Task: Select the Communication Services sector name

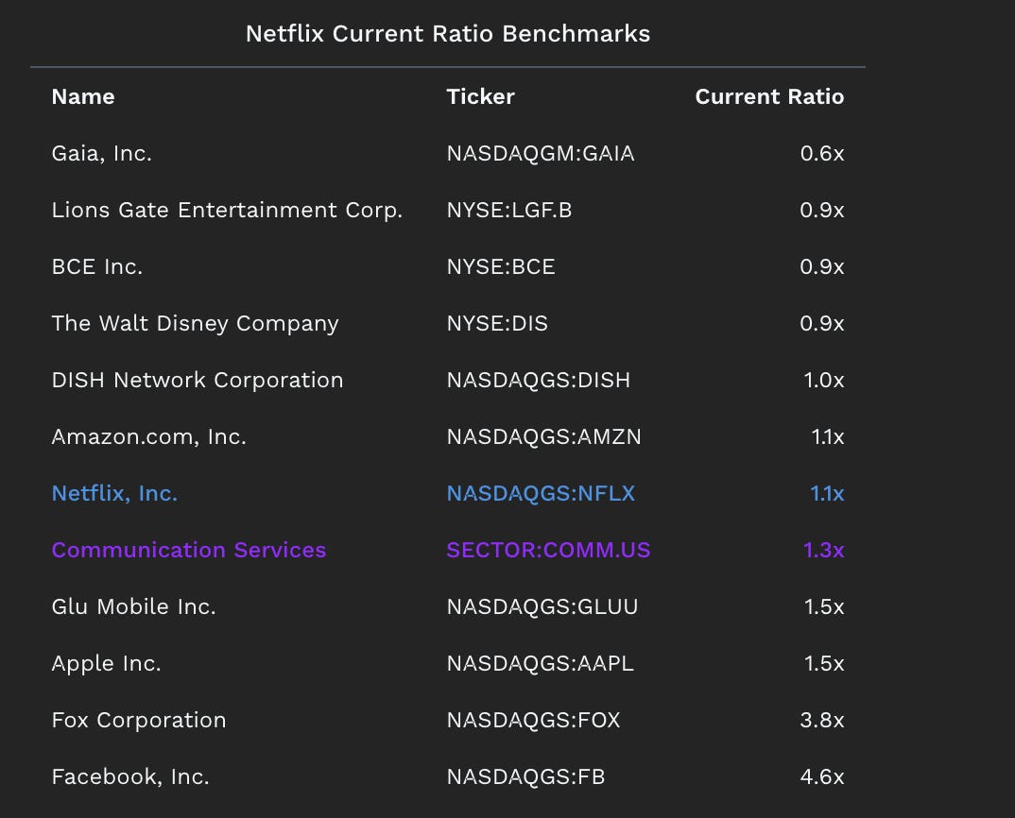Action: pos(189,550)
